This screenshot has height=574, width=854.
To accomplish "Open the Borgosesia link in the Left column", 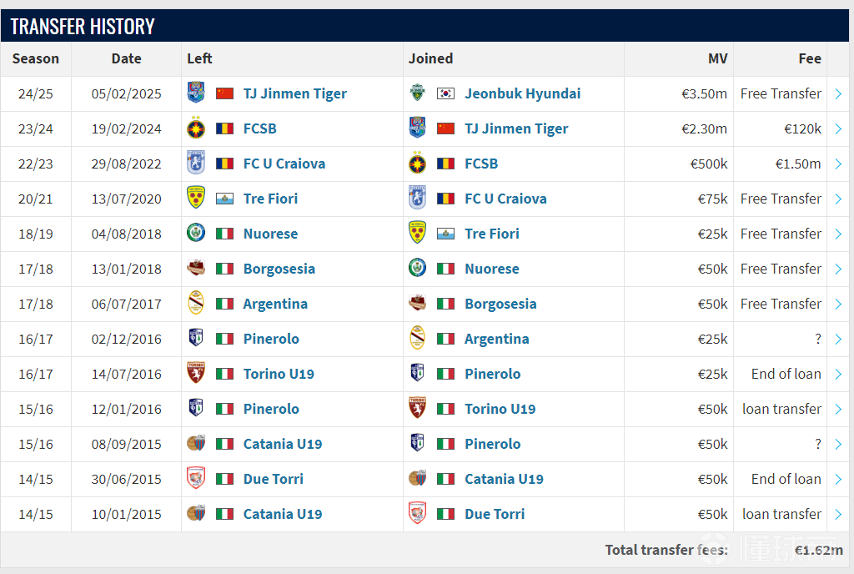I will [279, 269].
